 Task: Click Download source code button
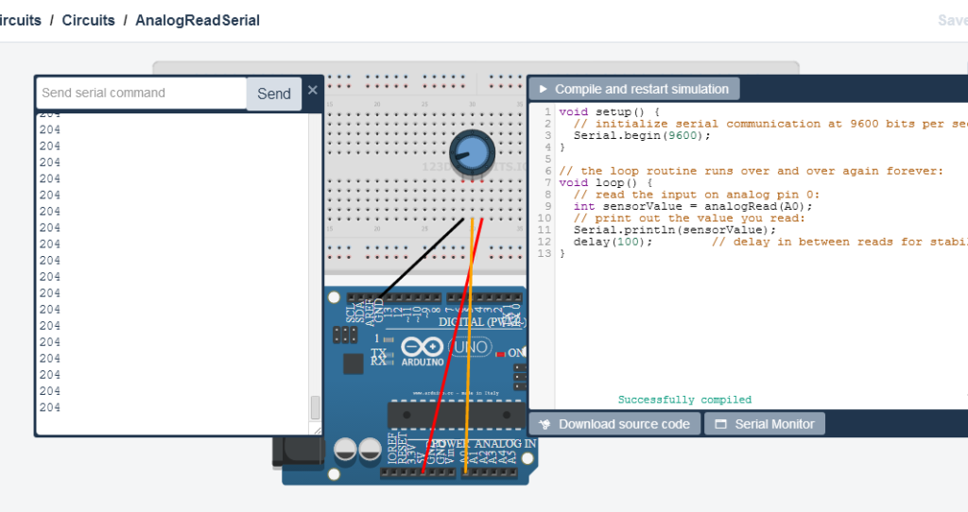coord(614,424)
